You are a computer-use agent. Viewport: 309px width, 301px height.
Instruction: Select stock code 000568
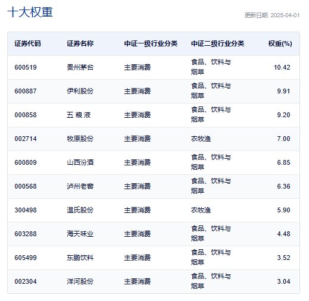26,186
